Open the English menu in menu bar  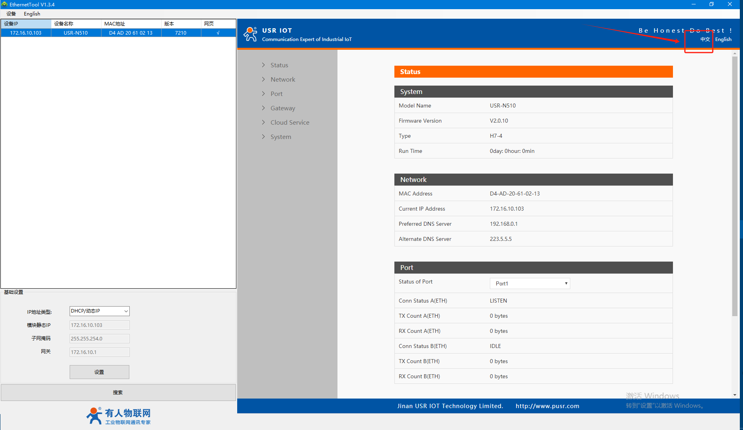[x=32, y=14]
